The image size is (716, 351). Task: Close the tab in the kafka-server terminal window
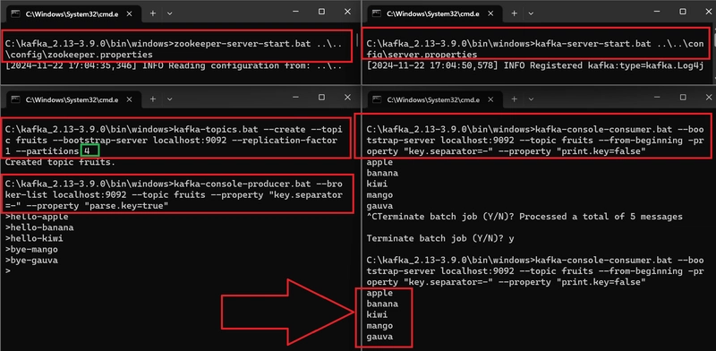(490, 13)
